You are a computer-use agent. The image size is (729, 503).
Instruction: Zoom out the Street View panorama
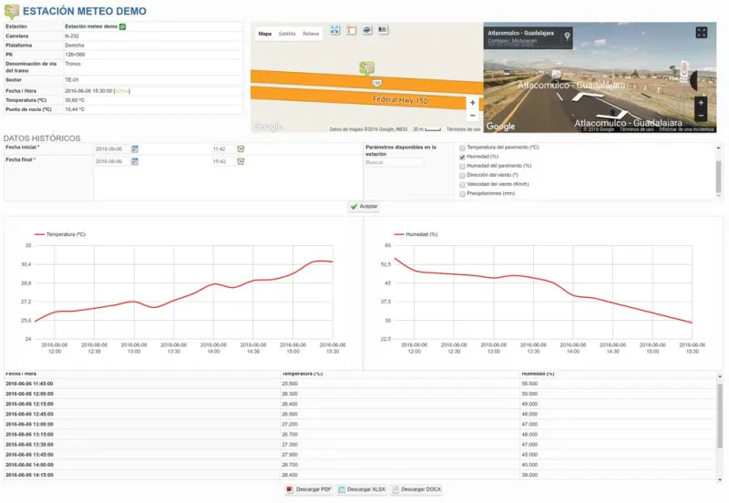[x=701, y=116]
